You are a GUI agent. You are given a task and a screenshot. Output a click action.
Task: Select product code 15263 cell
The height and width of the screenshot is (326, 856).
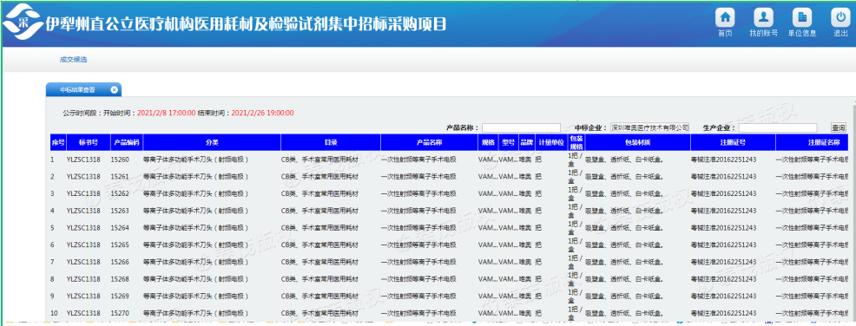pos(120,211)
